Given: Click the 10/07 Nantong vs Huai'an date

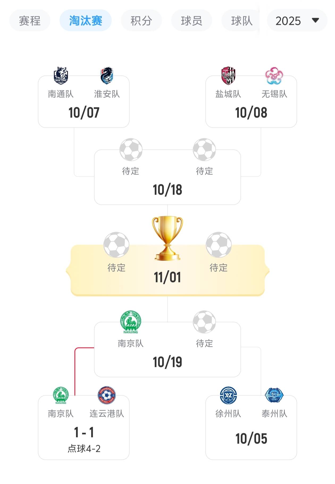Looking at the screenshot, I should pos(84,112).
